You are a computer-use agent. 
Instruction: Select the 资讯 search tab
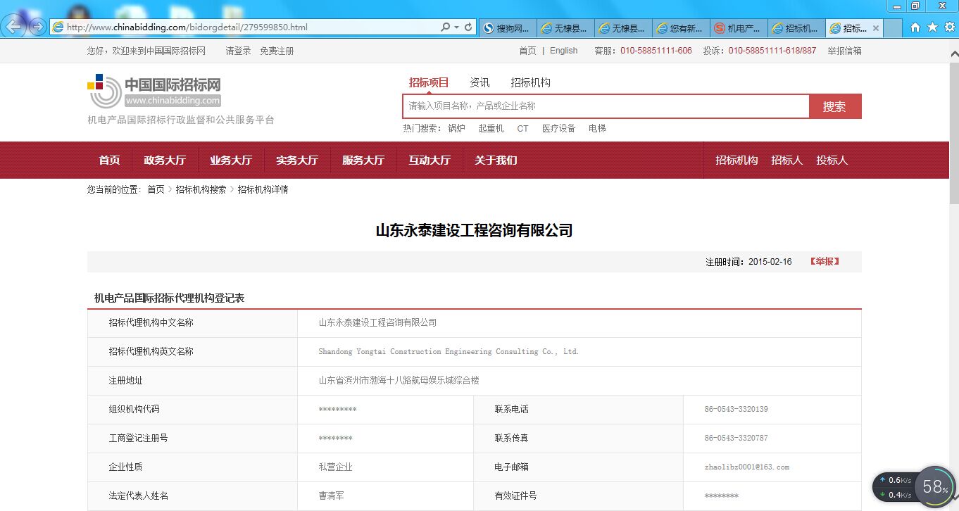coord(479,82)
